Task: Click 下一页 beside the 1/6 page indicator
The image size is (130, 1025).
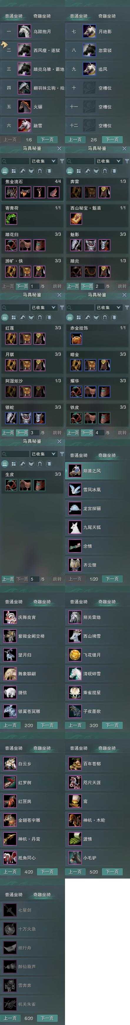Action: (x=47, y=140)
